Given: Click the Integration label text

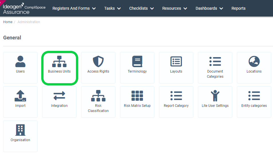Looking at the screenshot, I should click(59, 105).
